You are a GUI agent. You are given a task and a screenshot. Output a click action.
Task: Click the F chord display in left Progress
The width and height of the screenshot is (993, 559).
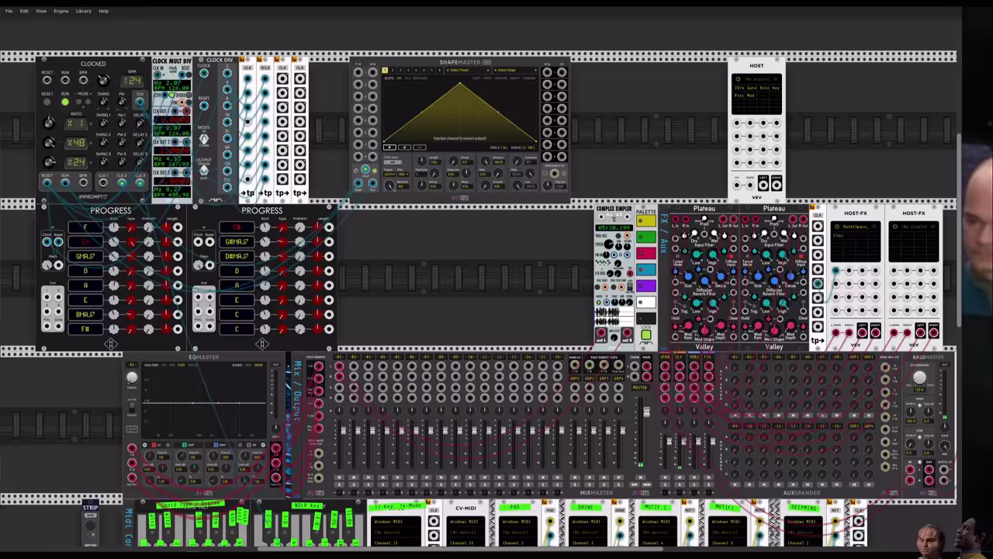[x=85, y=227]
